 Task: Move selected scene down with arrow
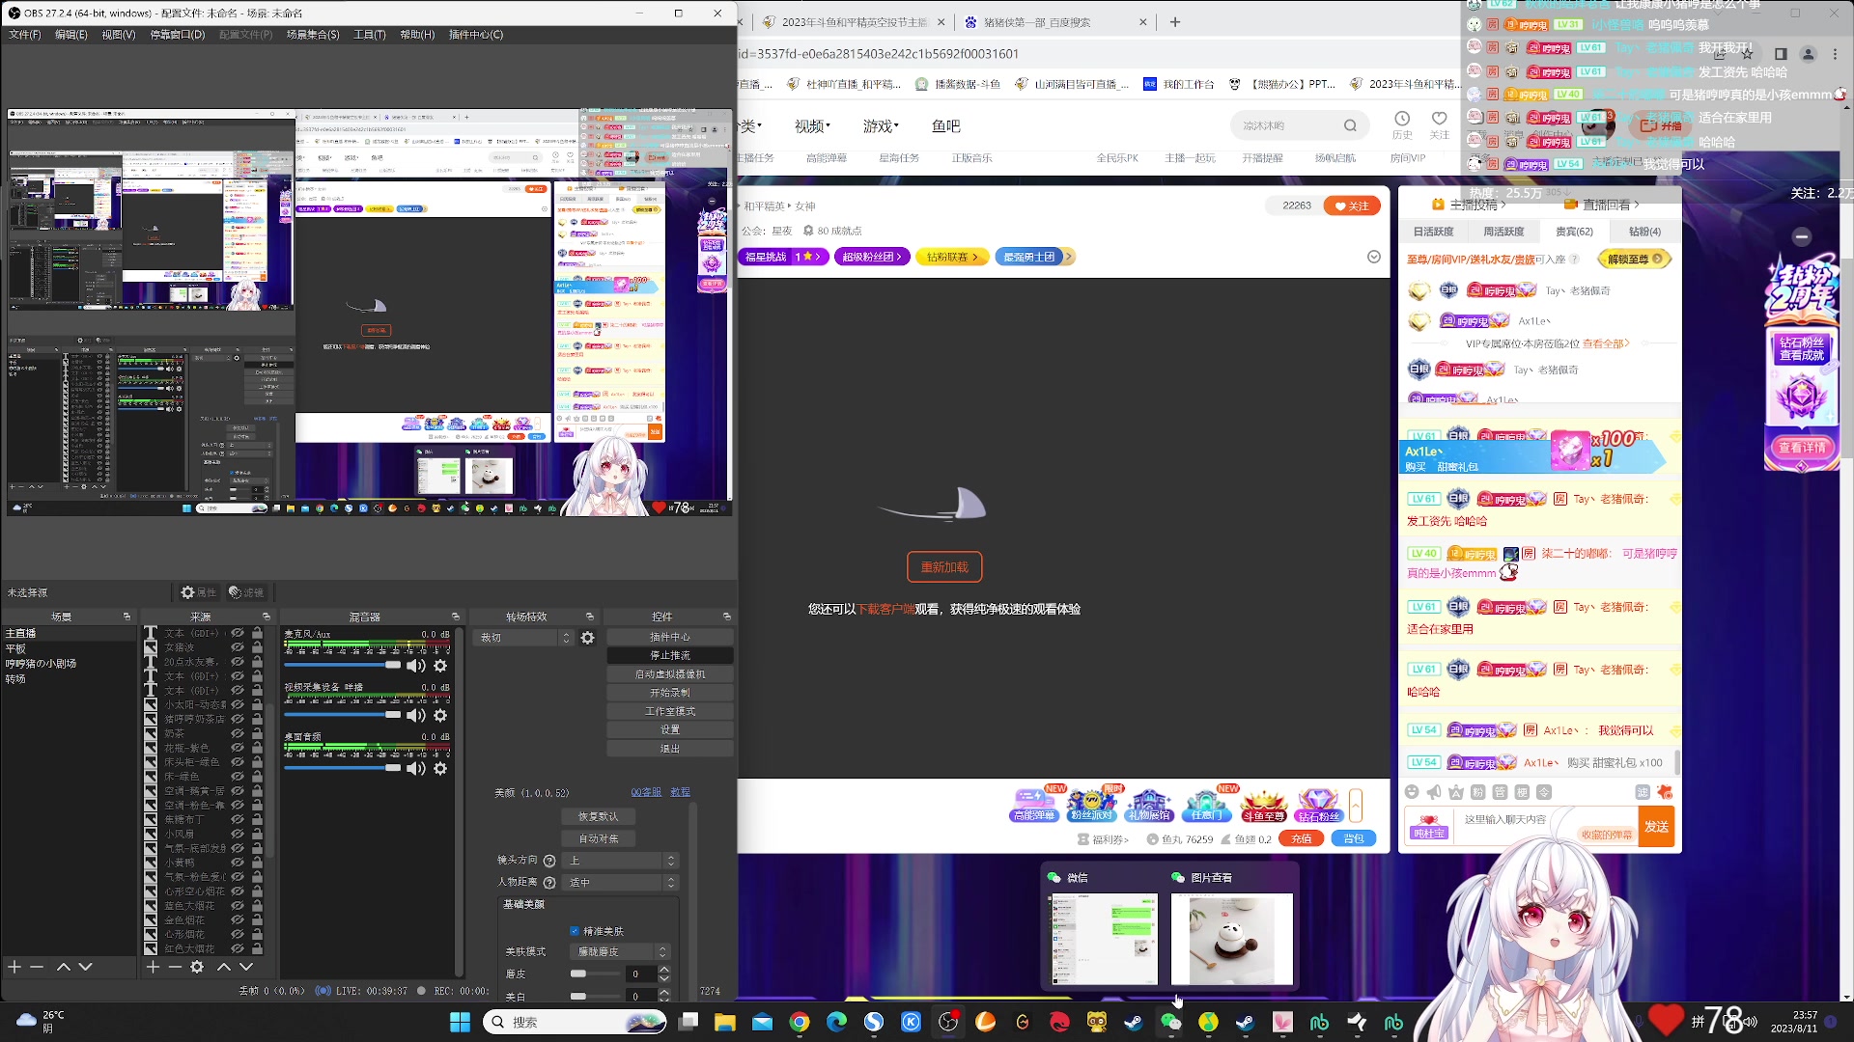(x=86, y=967)
